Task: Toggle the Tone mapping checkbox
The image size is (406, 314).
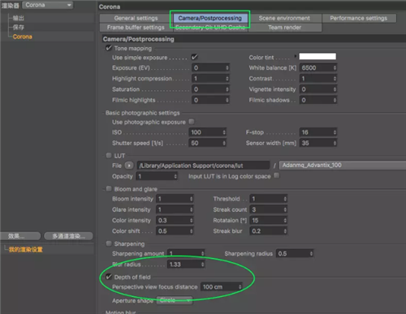Action: [x=108, y=48]
